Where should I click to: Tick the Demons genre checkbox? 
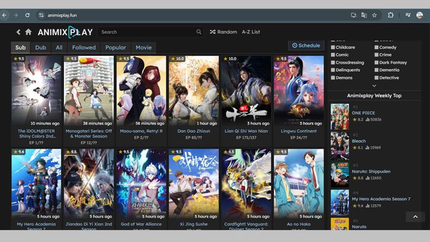pos(333,77)
